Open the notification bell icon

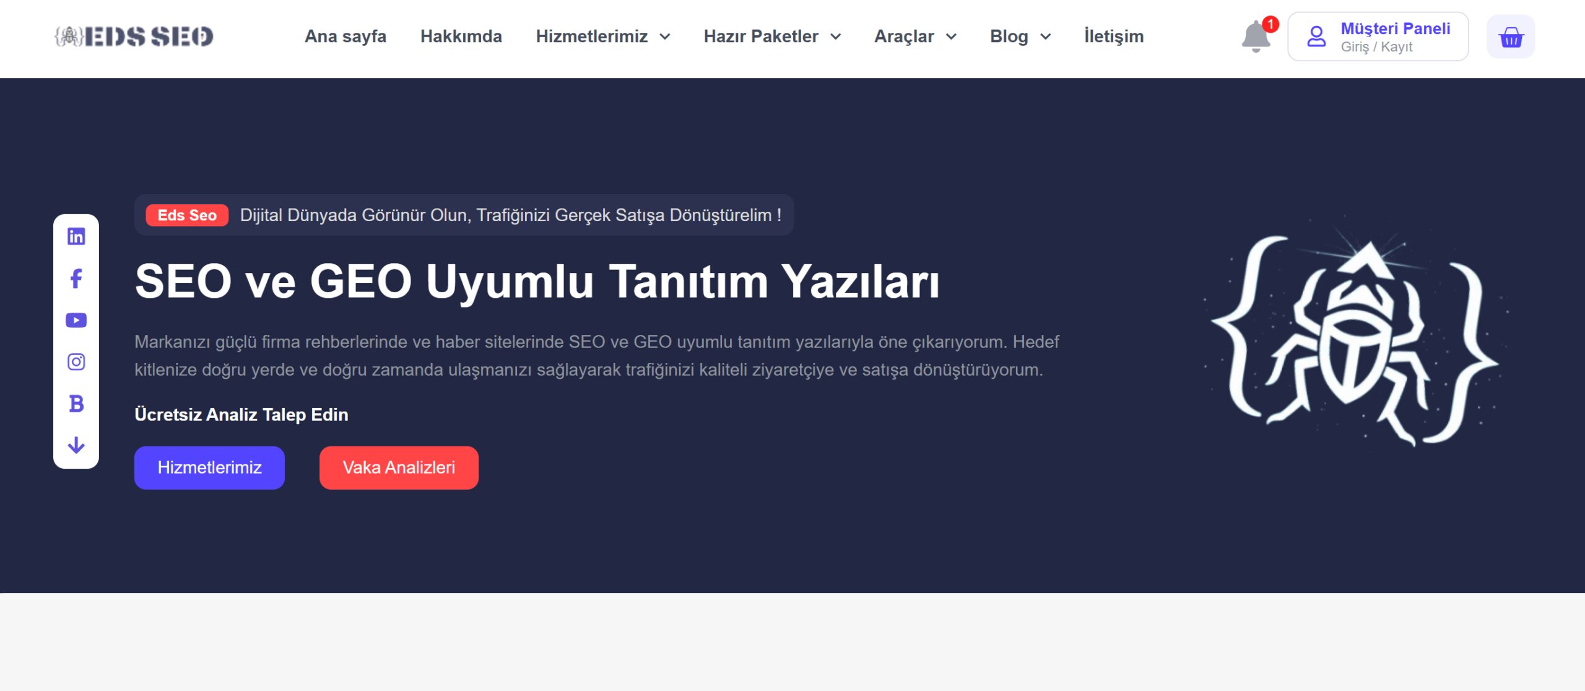pyautogui.click(x=1256, y=37)
